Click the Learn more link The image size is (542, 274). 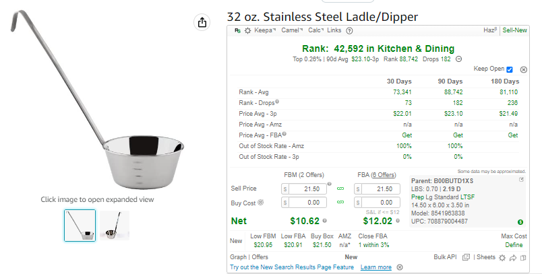pos(375,267)
